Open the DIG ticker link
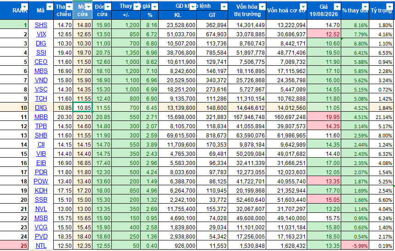 [x=41, y=43]
